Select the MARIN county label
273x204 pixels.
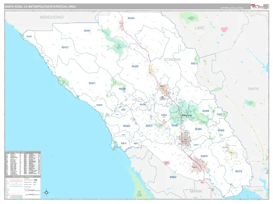196,191
